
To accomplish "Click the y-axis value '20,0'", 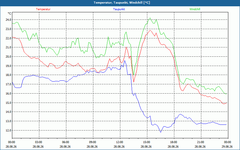I will (x=8, y=56).
